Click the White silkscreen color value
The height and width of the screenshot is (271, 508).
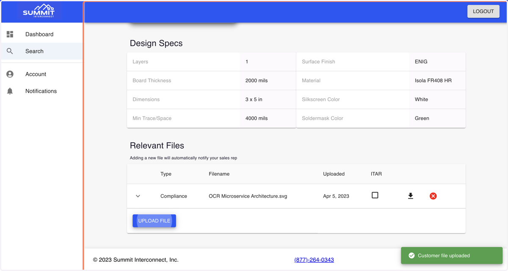[x=422, y=100]
